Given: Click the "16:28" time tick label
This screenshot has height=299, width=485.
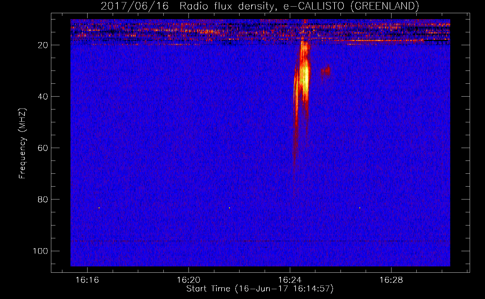Looking at the screenshot, I should [x=391, y=280].
